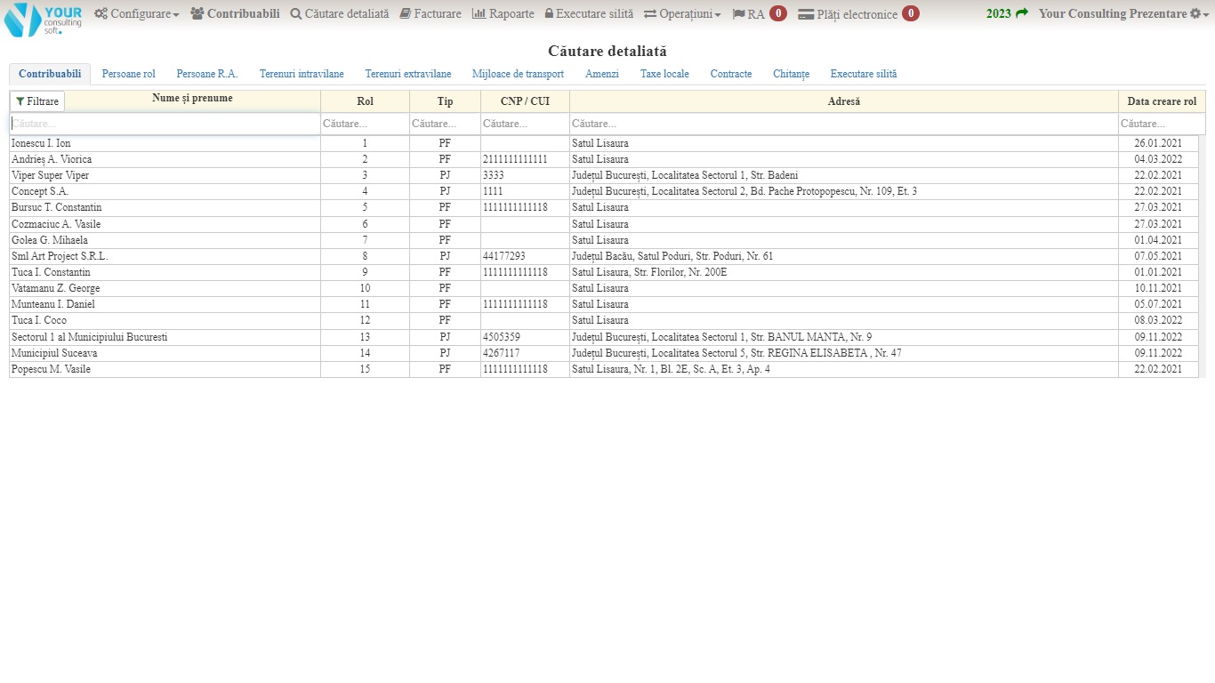
Task: Select the Cozmaciuc A. Vasile row
Action: (604, 224)
